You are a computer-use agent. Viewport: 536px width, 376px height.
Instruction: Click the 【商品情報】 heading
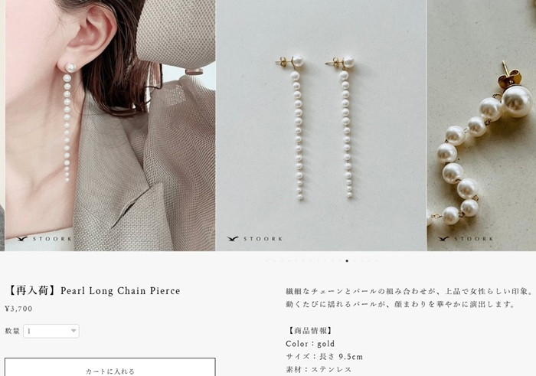click(x=309, y=331)
